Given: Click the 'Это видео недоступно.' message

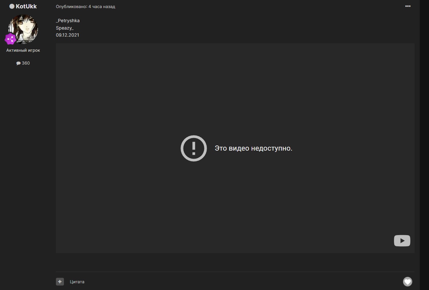Looking at the screenshot, I should coord(253,148).
